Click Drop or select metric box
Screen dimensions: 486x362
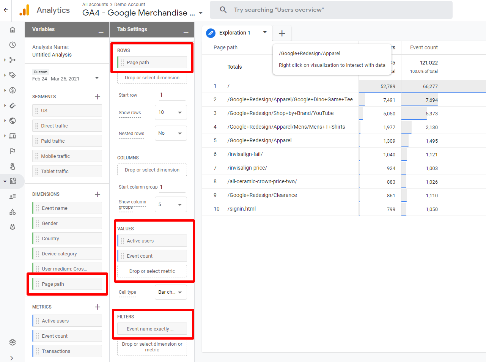click(x=152, y=271)
